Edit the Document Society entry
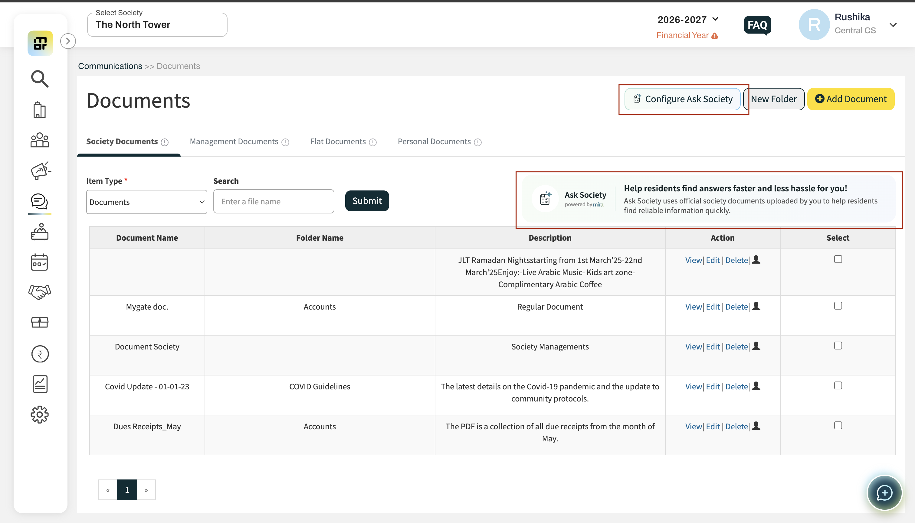 tap(713, 347)
